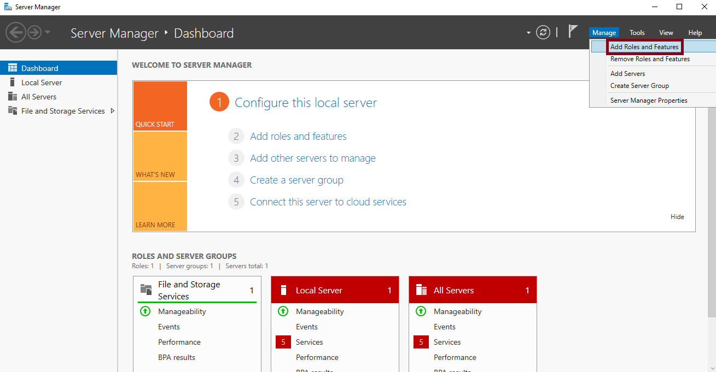716x372 pixels.
Task: Click the QUICK START tile
Action: (160, 106)
